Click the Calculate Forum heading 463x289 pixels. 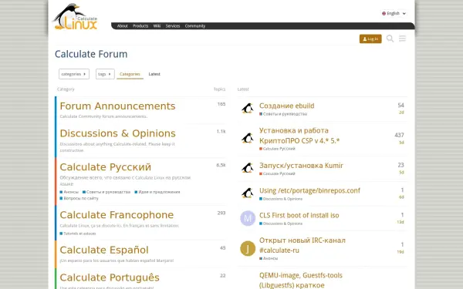pyautogui.click(x=91, y=54)
